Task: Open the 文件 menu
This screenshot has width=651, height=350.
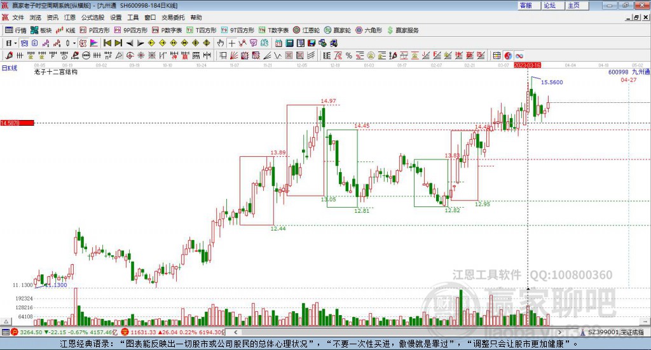Action: (18, 17)
